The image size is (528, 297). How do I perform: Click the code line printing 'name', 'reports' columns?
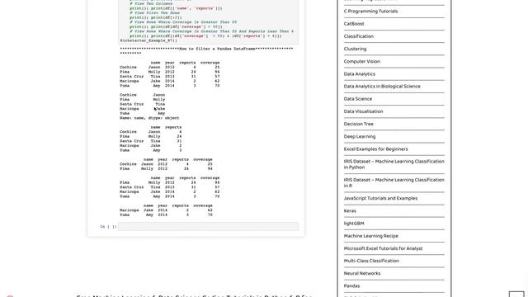pyautogui.click(x=176, y=8)
